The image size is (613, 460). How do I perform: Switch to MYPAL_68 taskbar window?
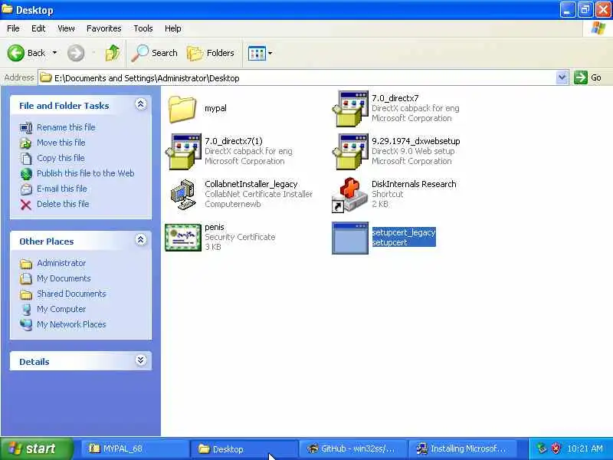click(136, 449)
